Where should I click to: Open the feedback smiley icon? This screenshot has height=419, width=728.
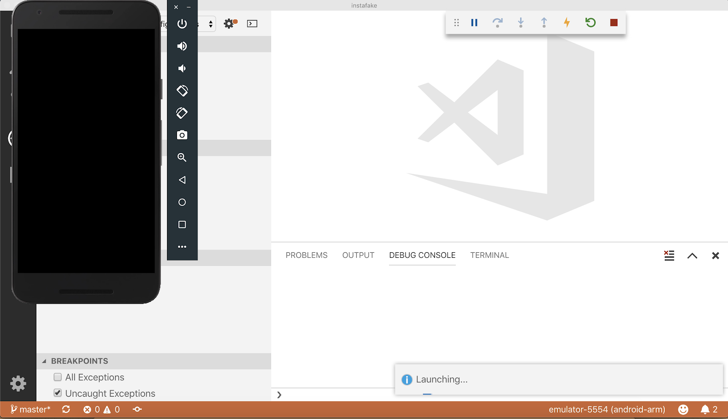pos(683,409)
